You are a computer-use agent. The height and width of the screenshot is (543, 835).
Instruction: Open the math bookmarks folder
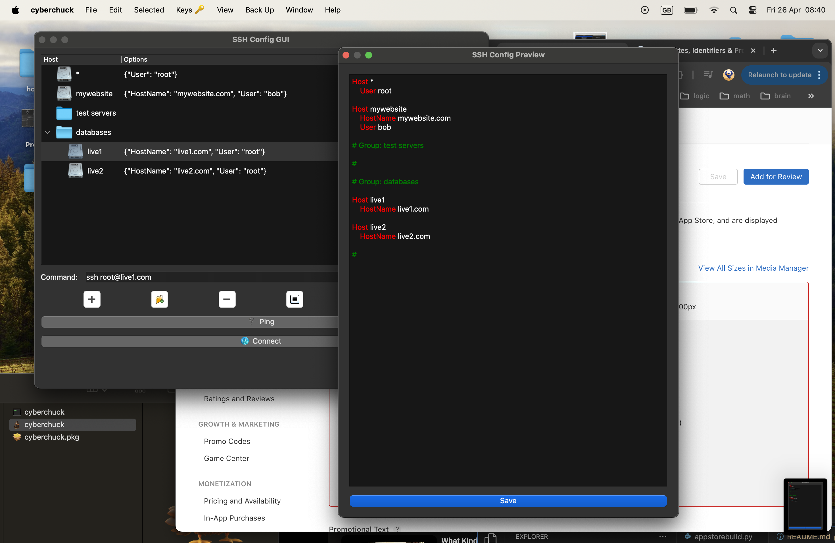pyautogui.click(x=734, y=96)
